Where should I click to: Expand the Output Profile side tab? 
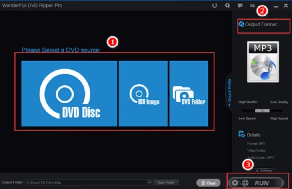point(229,92)
